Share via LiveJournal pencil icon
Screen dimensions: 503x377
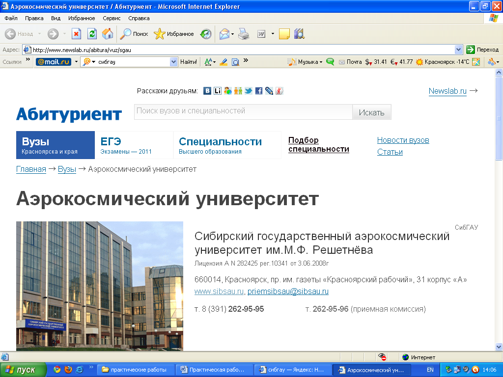pos(269,91)
